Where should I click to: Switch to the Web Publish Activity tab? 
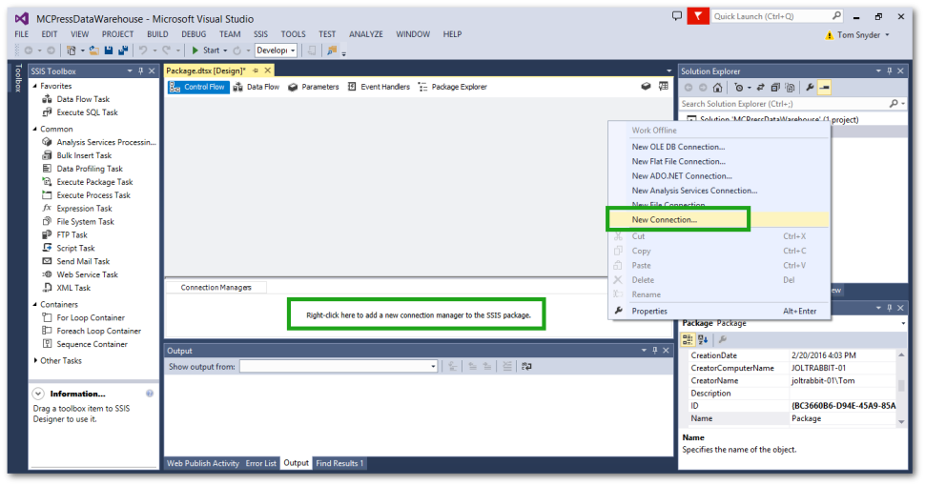[203, 463]
